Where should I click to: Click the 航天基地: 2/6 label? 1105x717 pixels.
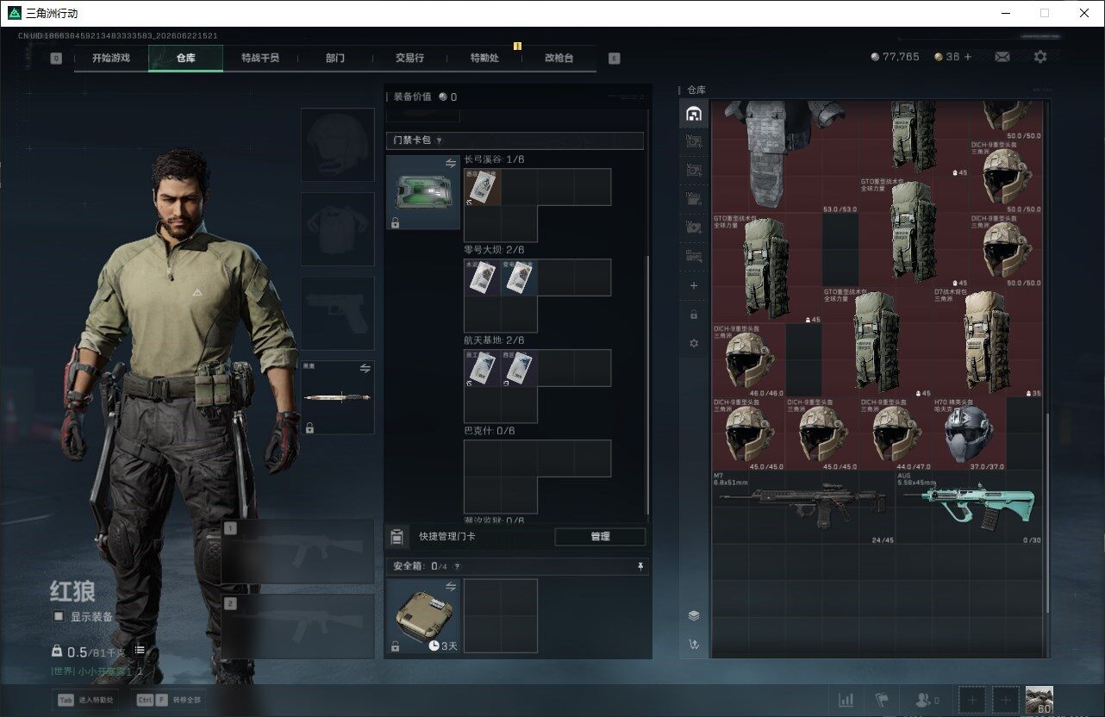pos(494,340)
